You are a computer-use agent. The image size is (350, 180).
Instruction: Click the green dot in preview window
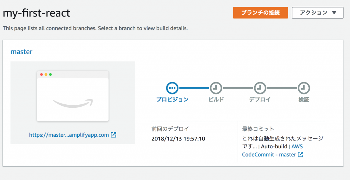(x=51, y=74)
